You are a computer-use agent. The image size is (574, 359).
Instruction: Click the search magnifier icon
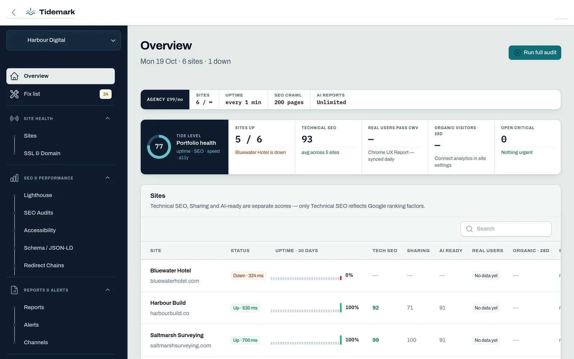pos(469,229)
